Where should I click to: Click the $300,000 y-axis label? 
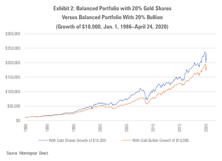tap(13, 34)
